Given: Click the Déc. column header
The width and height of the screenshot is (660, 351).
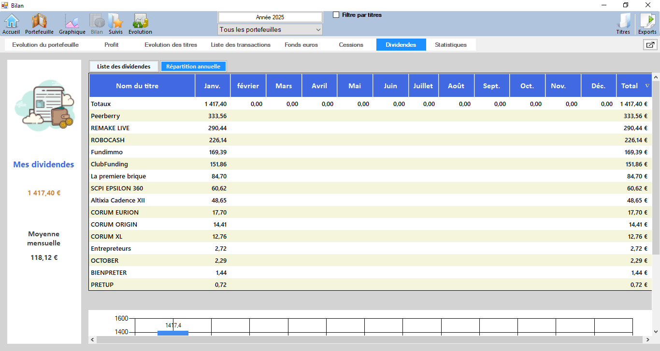Looking at the screenshot, I should [599, 86].
